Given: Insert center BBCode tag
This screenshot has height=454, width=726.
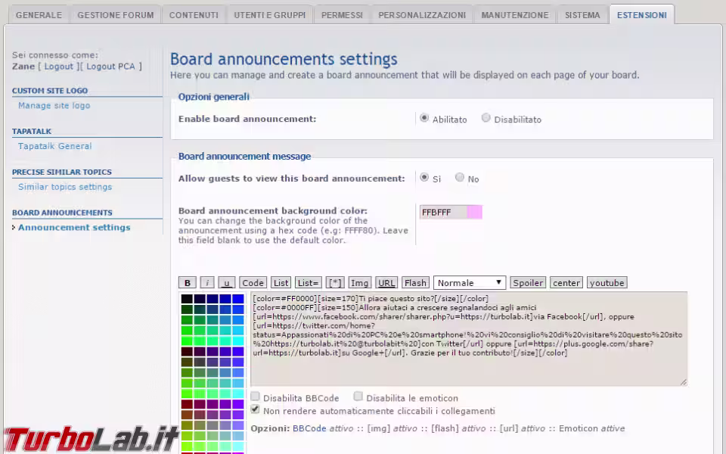Looking at the screenshot, I should [566, 282].
